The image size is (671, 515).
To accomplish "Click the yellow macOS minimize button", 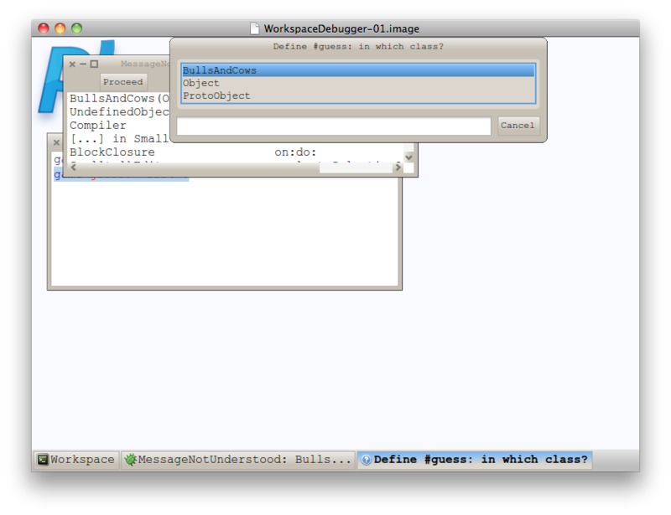I will [x=60, y=28].
